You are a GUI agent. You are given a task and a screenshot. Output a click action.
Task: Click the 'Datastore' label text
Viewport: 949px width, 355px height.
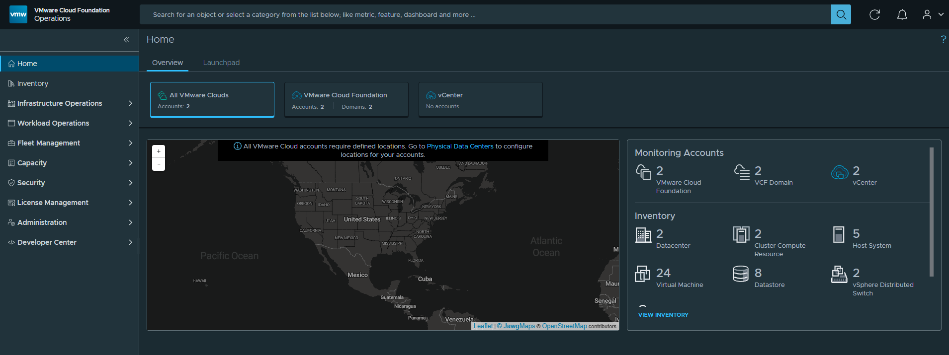coord(770,285)
